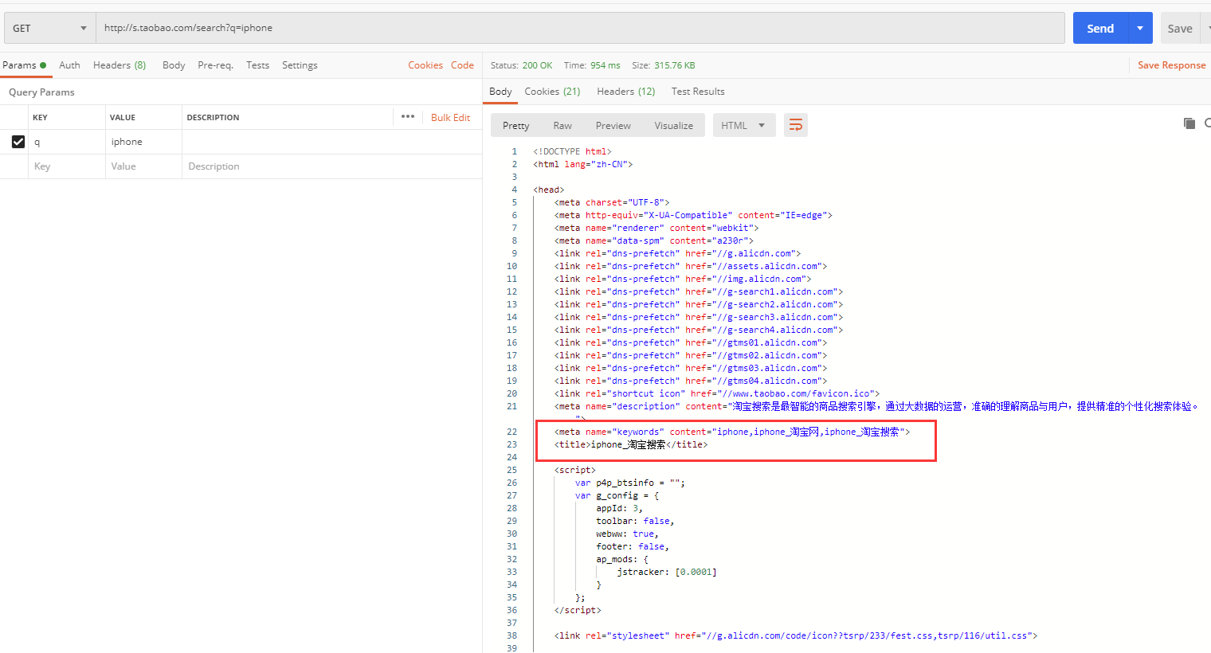Send the request
Screen dimensions: 1211x653
[1100, 28]
